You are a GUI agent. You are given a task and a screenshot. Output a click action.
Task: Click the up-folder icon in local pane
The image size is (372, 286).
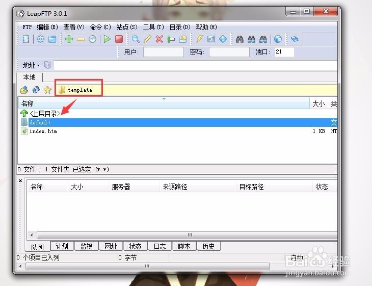pos(24,90)
